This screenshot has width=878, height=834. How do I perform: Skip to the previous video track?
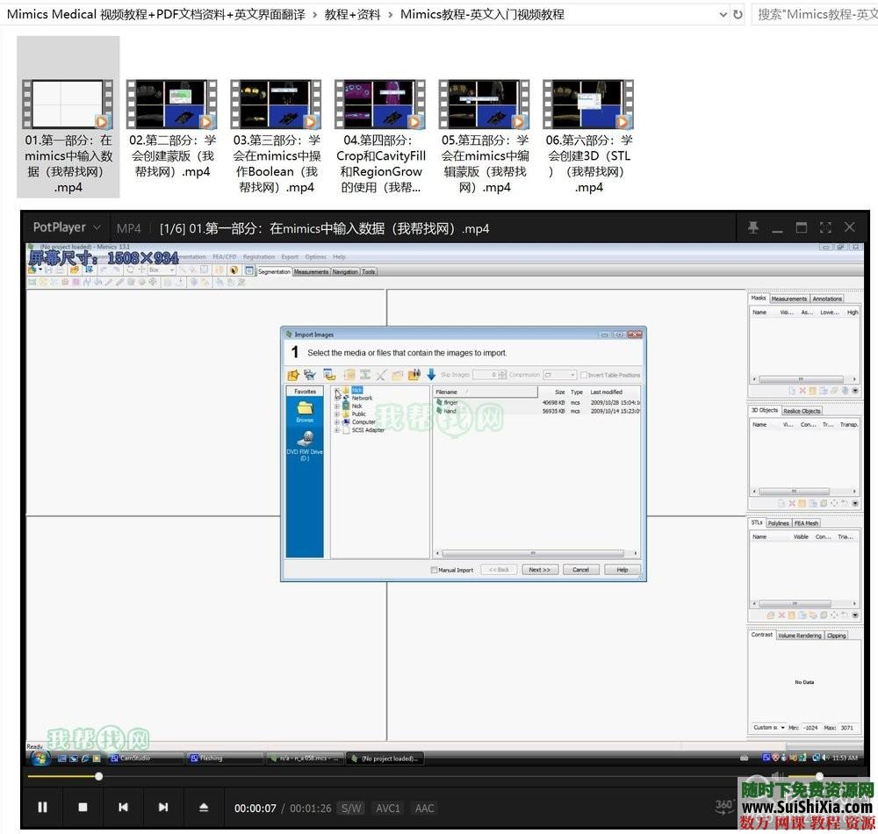pyautogui.click(x=123, y=807)
